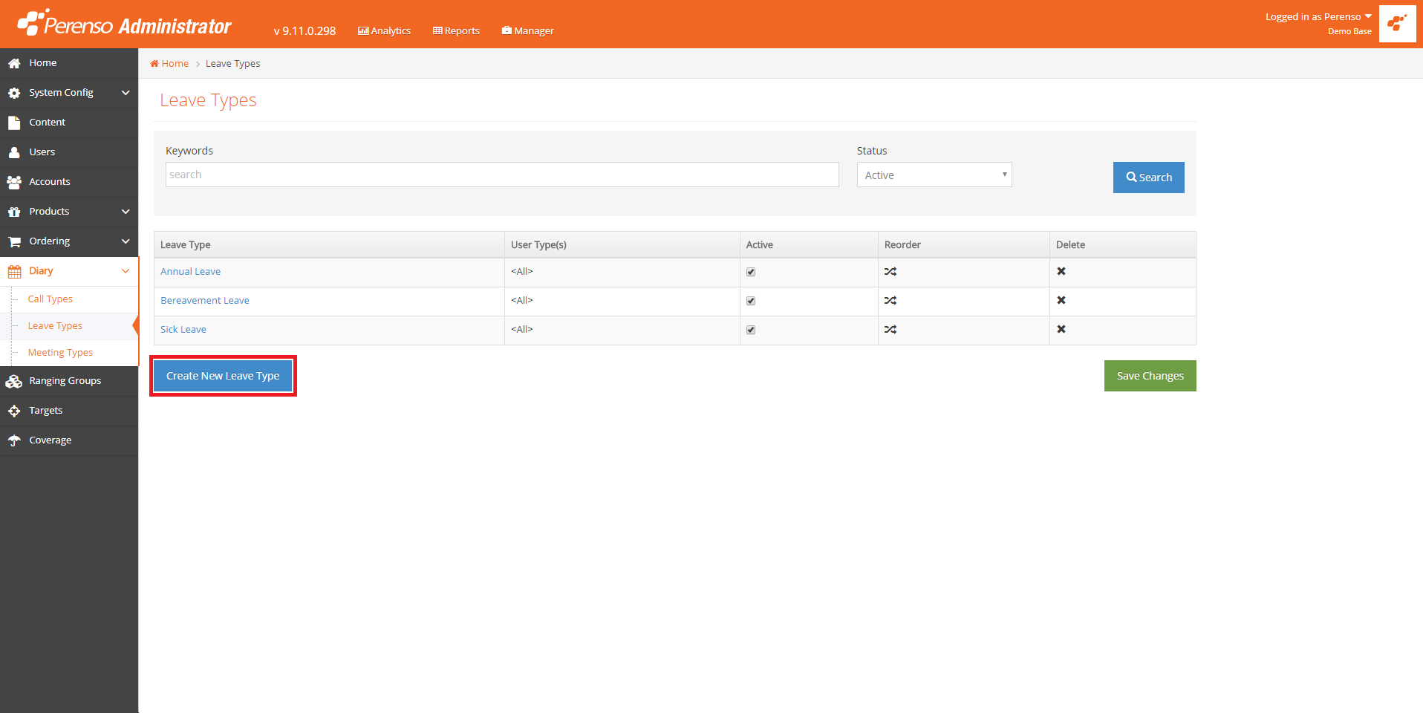
Task: Toggle Active checkbox for Annual Leave
Action: click(751, 272)
